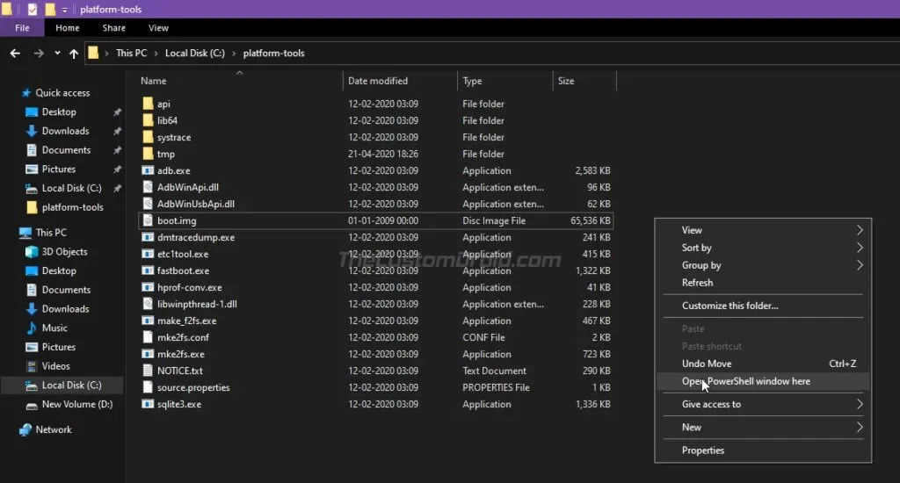Select the libwinpthread-1.dll file name
The image size is (900, 483).
(197, 304)
